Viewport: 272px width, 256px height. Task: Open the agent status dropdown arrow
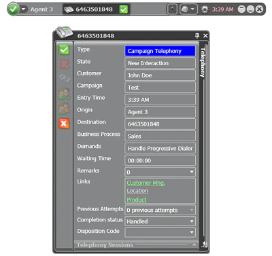(x=23, y=10)
